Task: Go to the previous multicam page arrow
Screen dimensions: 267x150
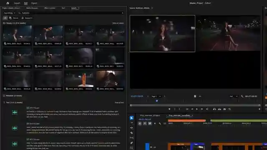Action: 148,96
